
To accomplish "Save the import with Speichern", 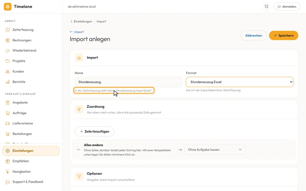I will [284, 35].
